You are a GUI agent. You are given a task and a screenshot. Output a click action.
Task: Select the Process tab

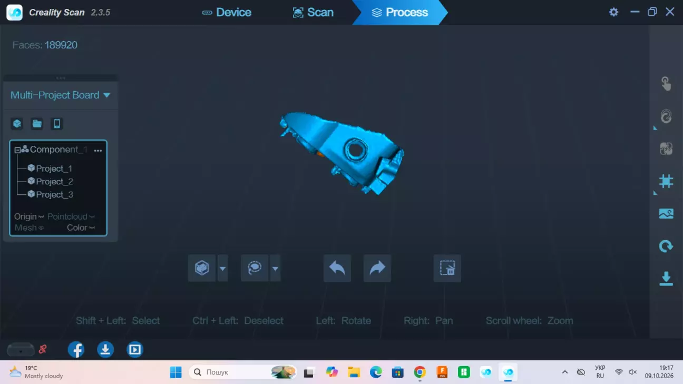tap(399, 12)
